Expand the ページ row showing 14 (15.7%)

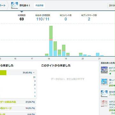18,108
